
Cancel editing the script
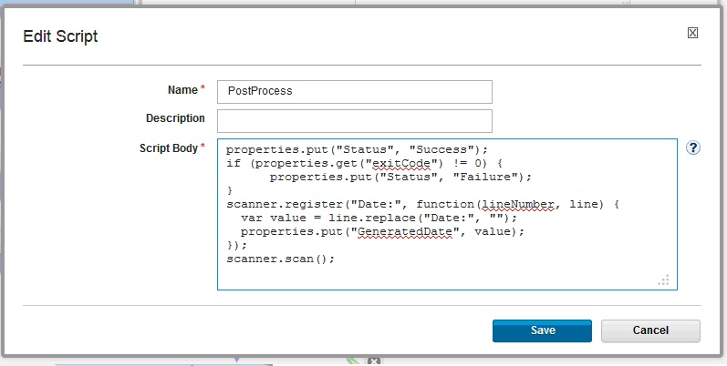tap(650, 330)
